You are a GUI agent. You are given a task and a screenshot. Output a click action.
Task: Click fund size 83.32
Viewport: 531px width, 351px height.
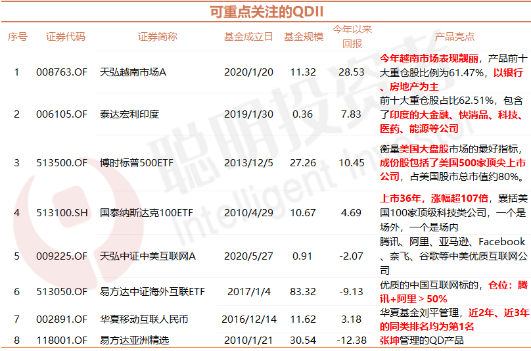[303, 291]
